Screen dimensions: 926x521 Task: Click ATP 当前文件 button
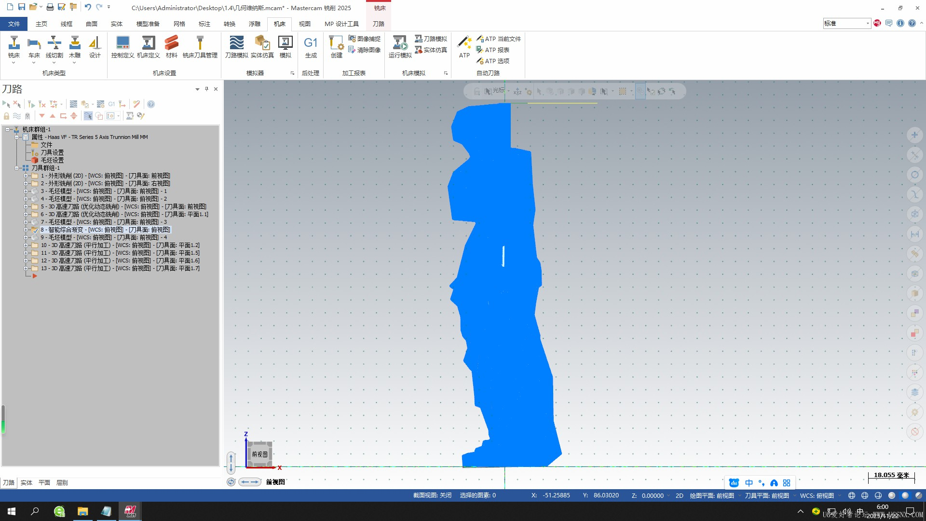[x=499, y=39]
